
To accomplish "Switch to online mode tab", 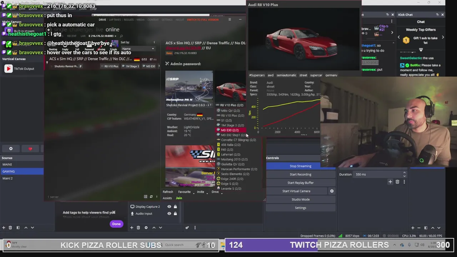I will click(x=112, y=30).
